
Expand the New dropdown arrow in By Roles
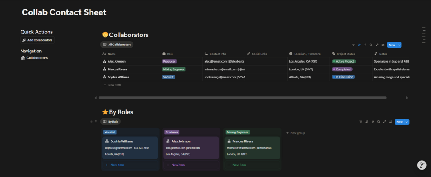[407, 122]
